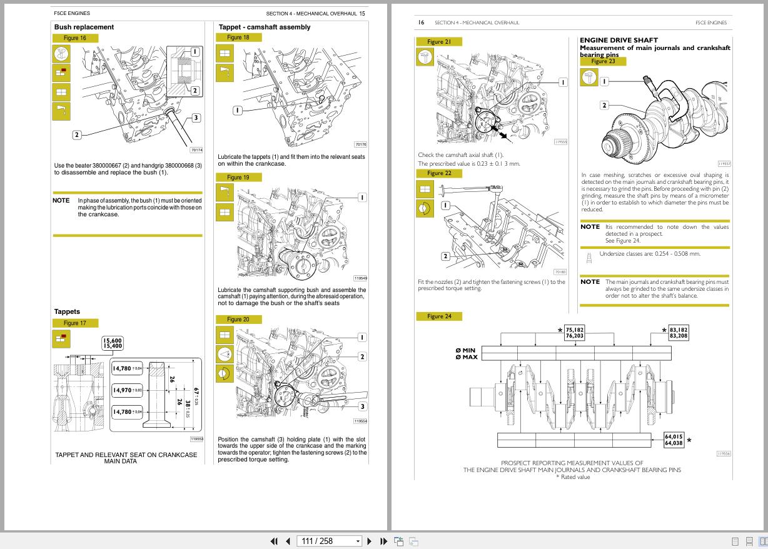This screenshot has height=549, width=768.
Task: Click the Figure 22 label
Action: 439,173
